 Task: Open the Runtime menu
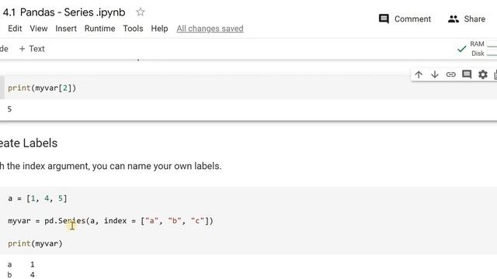pos(99,29)
